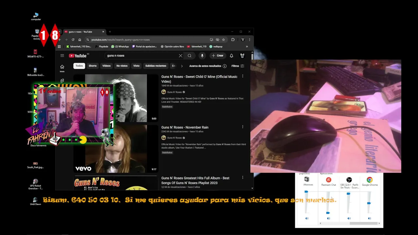Open the YouTube guide hamburger menu
418x235 pixels.
pos(62,55)
